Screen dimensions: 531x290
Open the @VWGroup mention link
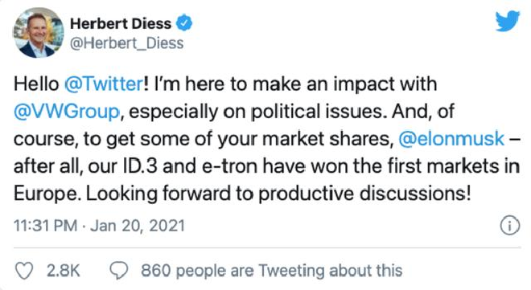pos(67,112)
